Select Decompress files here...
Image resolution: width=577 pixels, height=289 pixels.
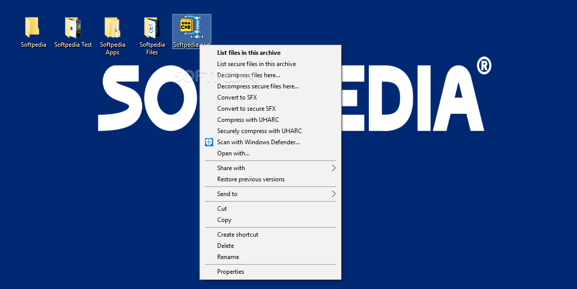[x=270, y=75]
